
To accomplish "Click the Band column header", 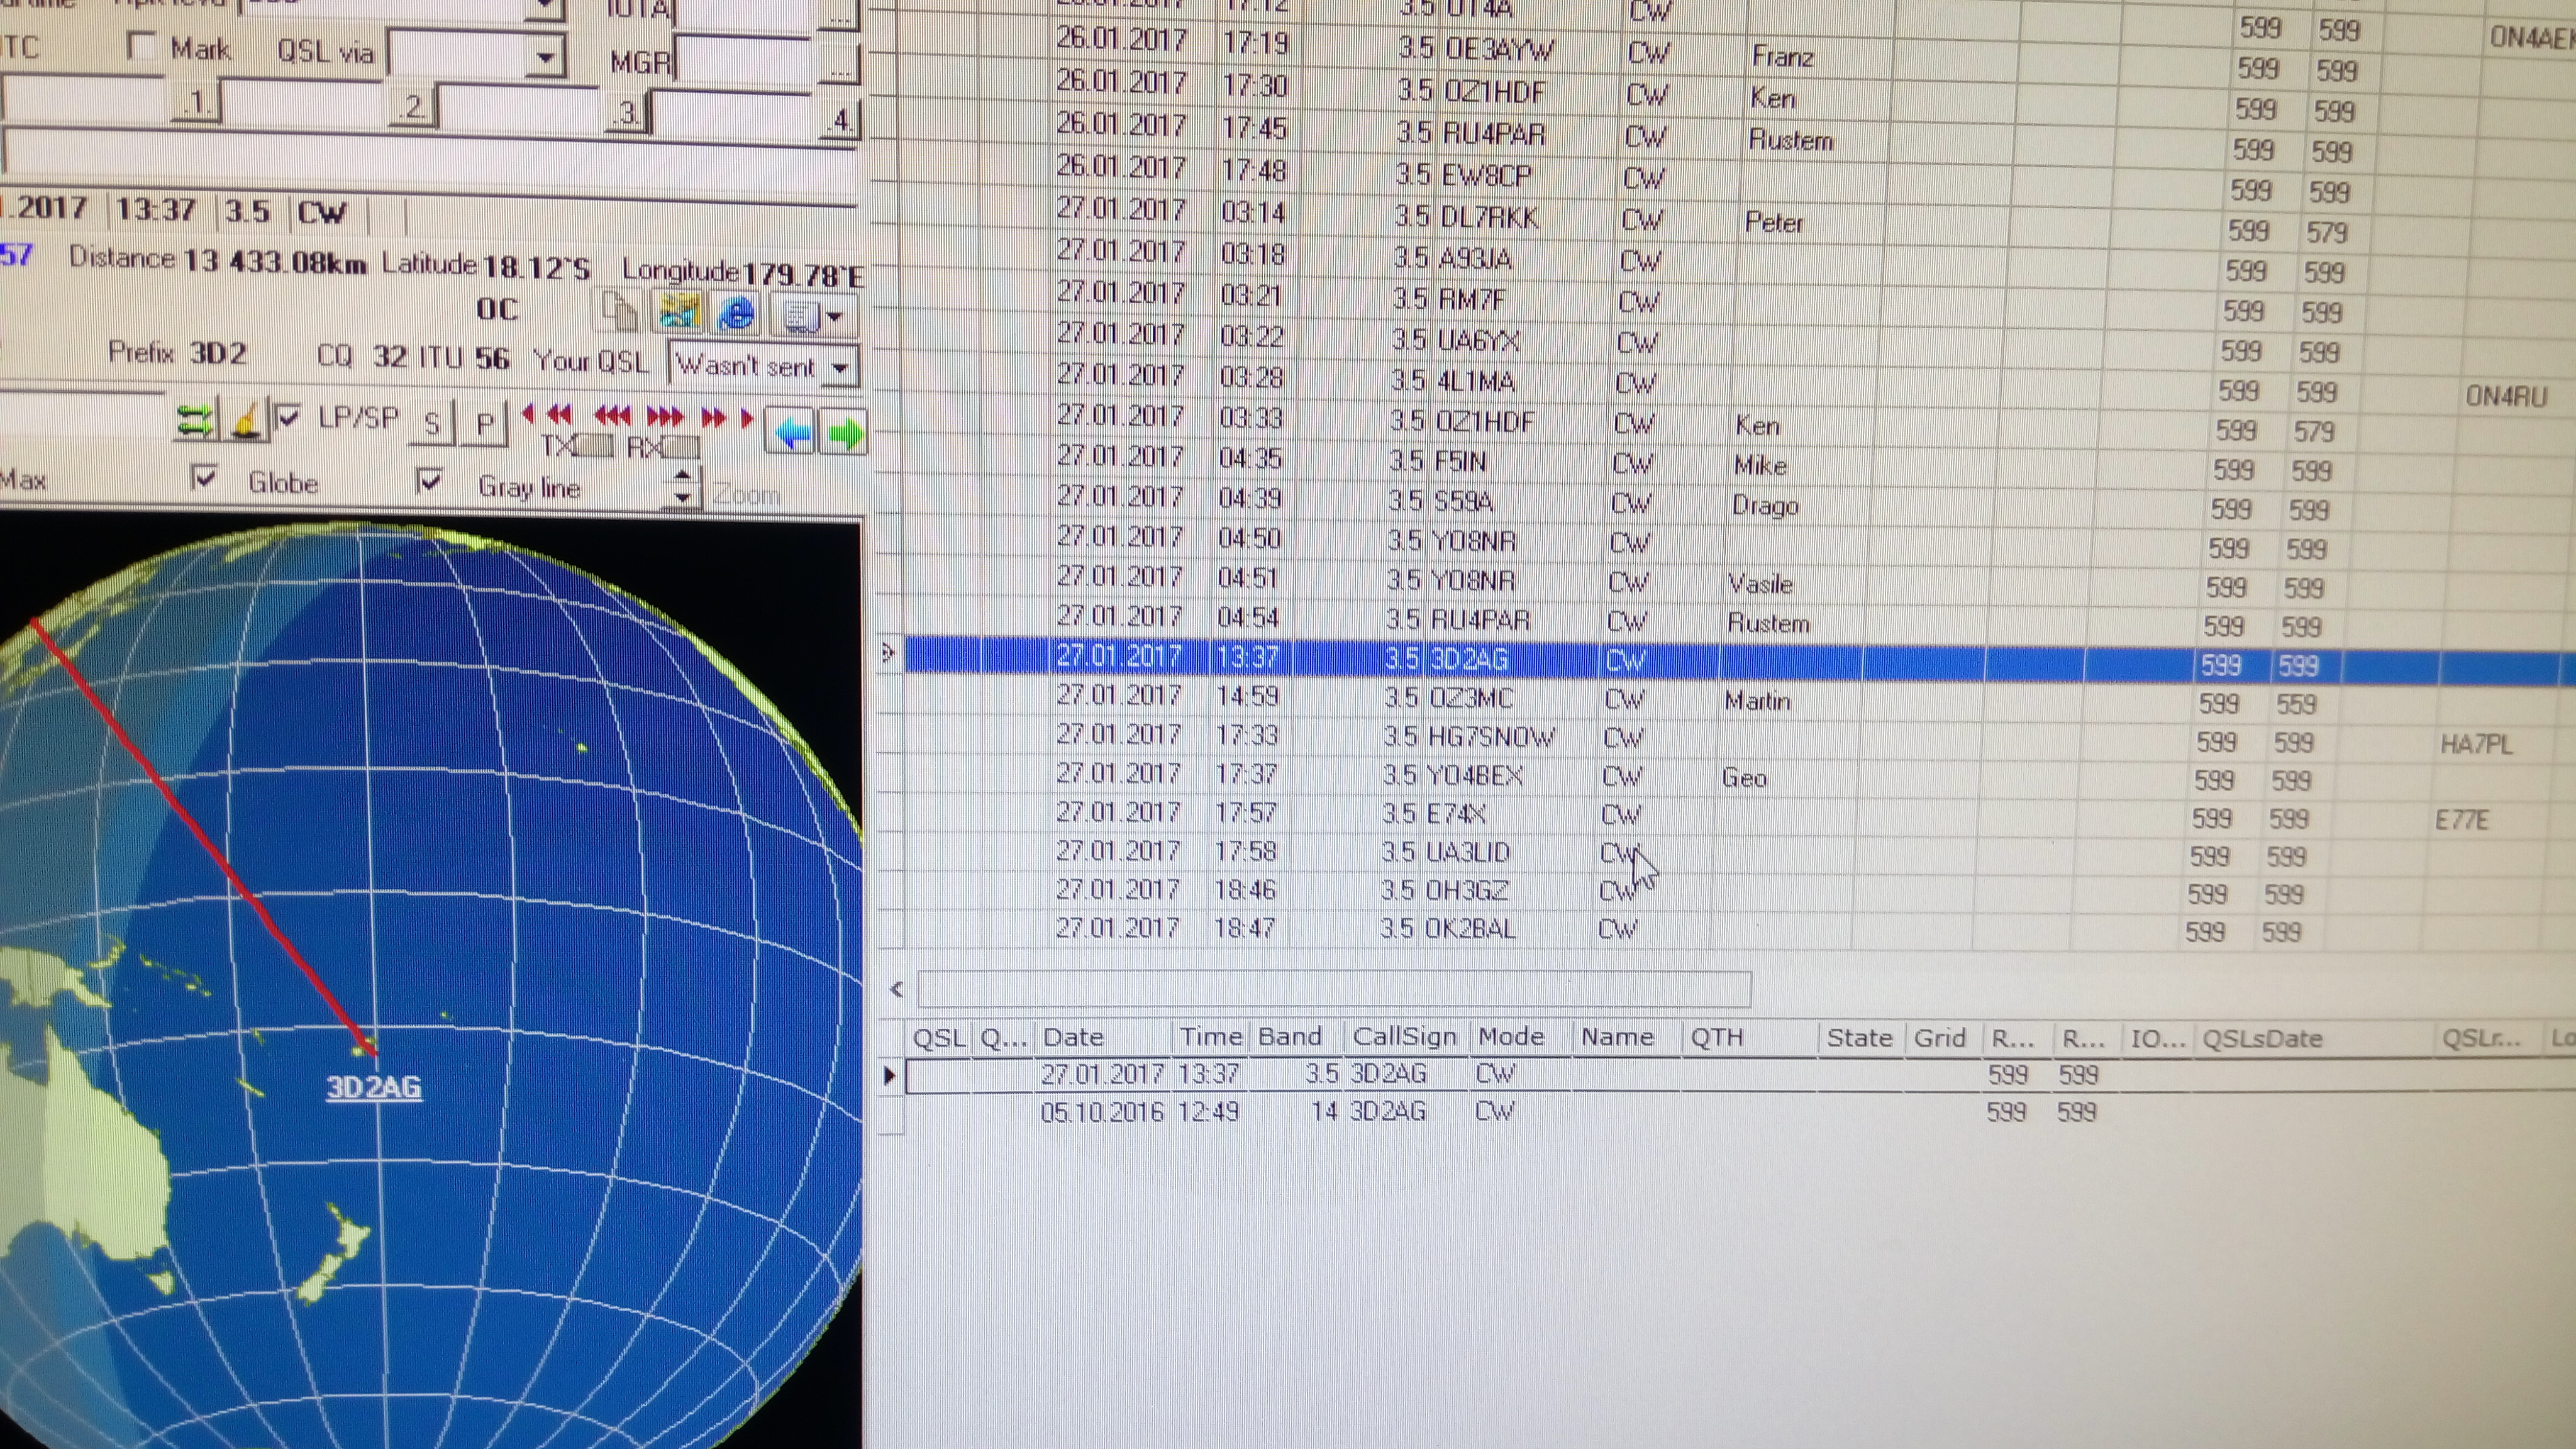I will pos(1289,1036).
